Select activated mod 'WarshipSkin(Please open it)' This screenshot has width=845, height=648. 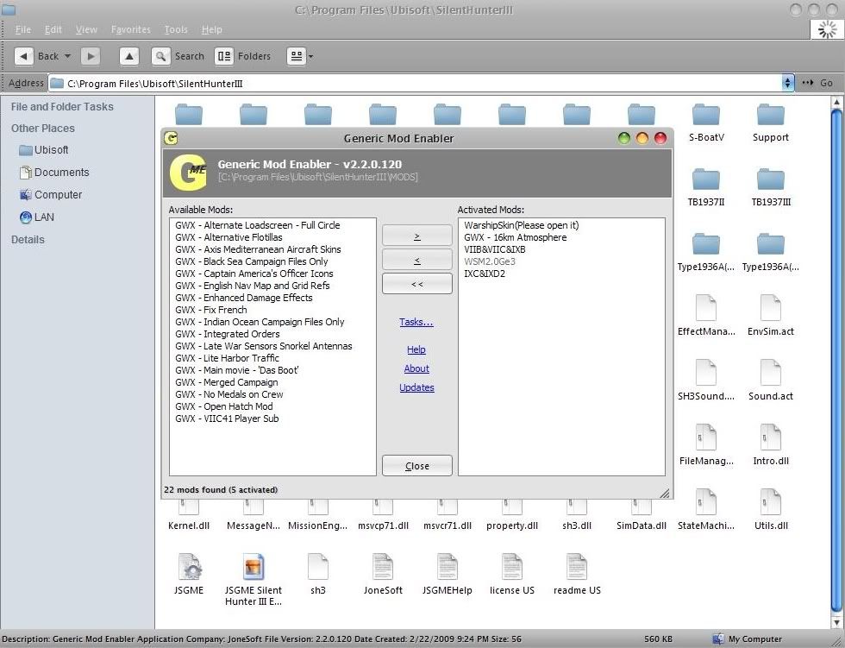521,225
